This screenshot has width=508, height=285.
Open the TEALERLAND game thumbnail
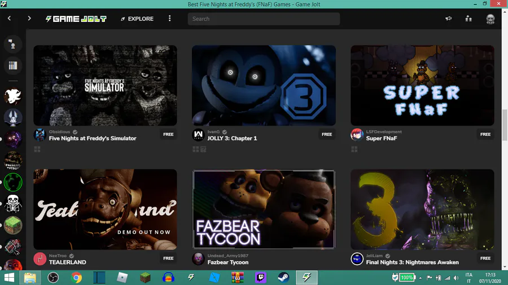[106, 210]
